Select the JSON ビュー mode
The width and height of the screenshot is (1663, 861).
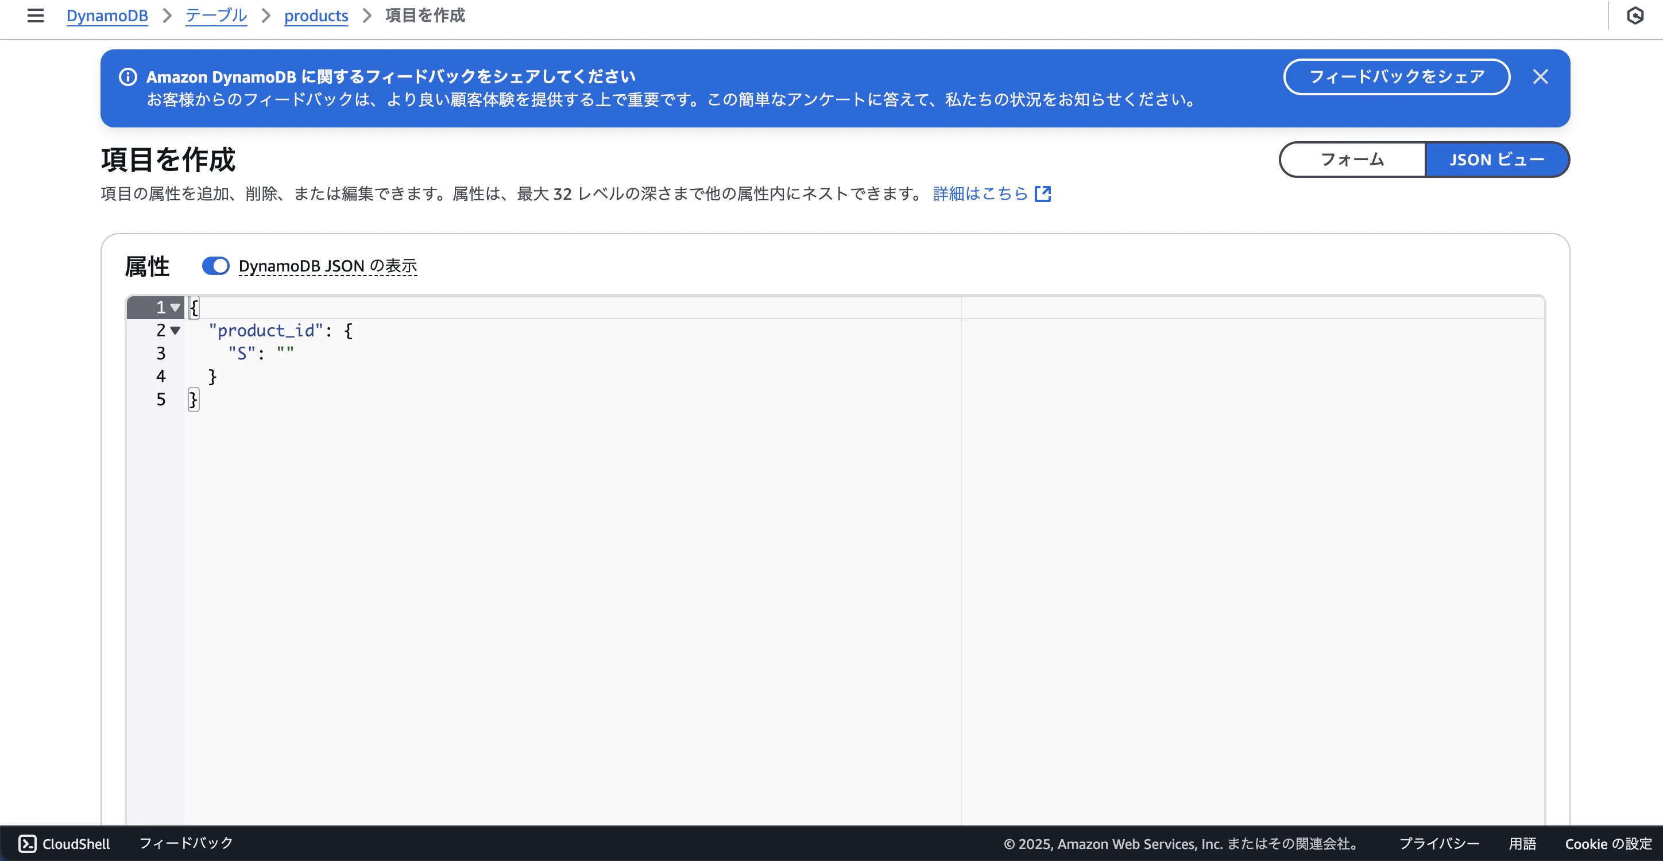point(1498,160)
